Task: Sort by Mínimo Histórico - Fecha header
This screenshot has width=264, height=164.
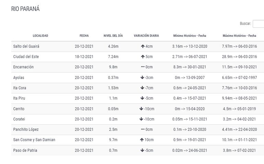Action: click(190, 36)
